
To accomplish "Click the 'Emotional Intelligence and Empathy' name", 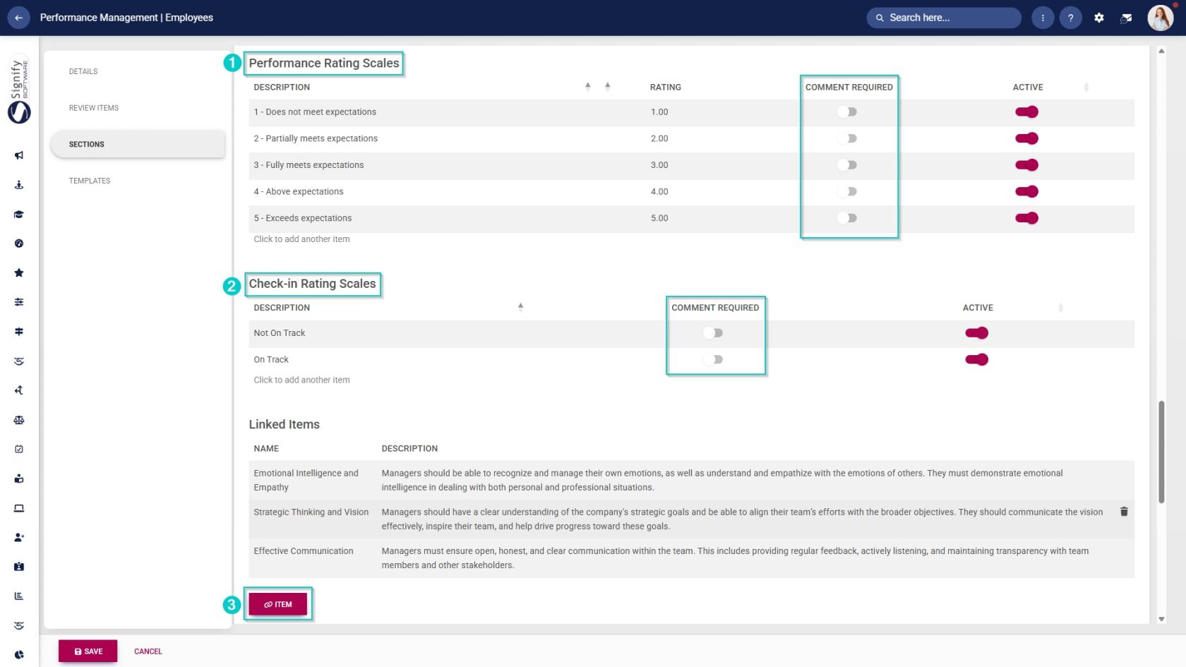I will (306, 480).
